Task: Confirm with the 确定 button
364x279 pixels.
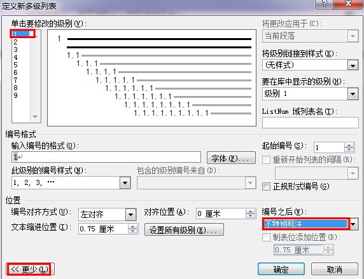Action: [281, 269]
